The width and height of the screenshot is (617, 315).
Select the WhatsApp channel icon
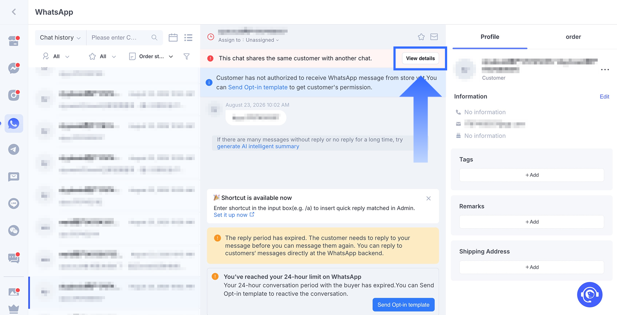(x=14, y=123)
